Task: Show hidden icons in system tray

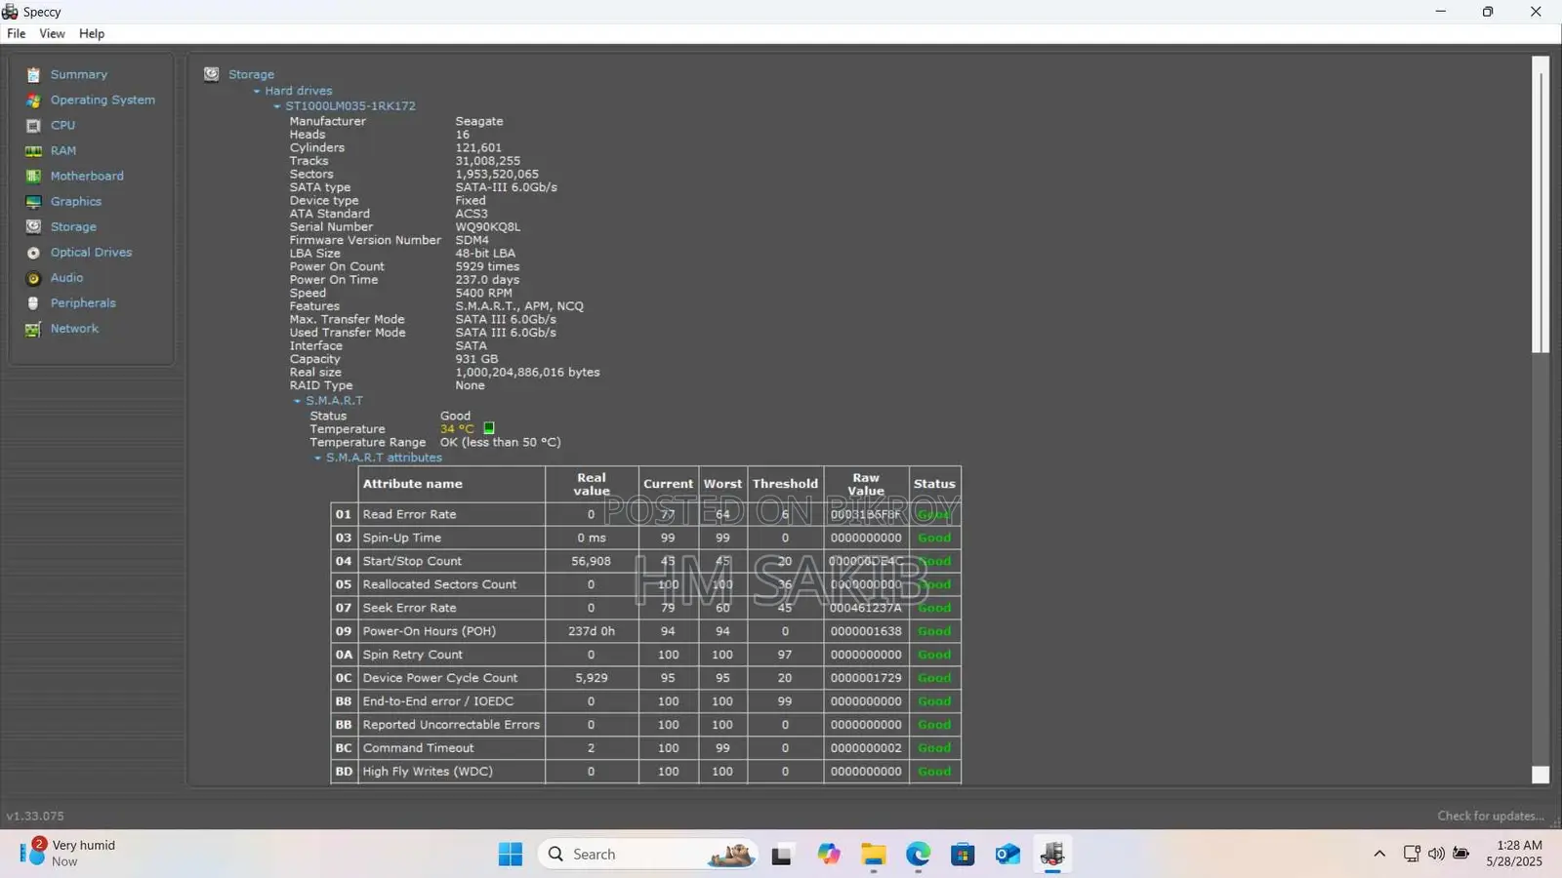Action: point(1379,854)
